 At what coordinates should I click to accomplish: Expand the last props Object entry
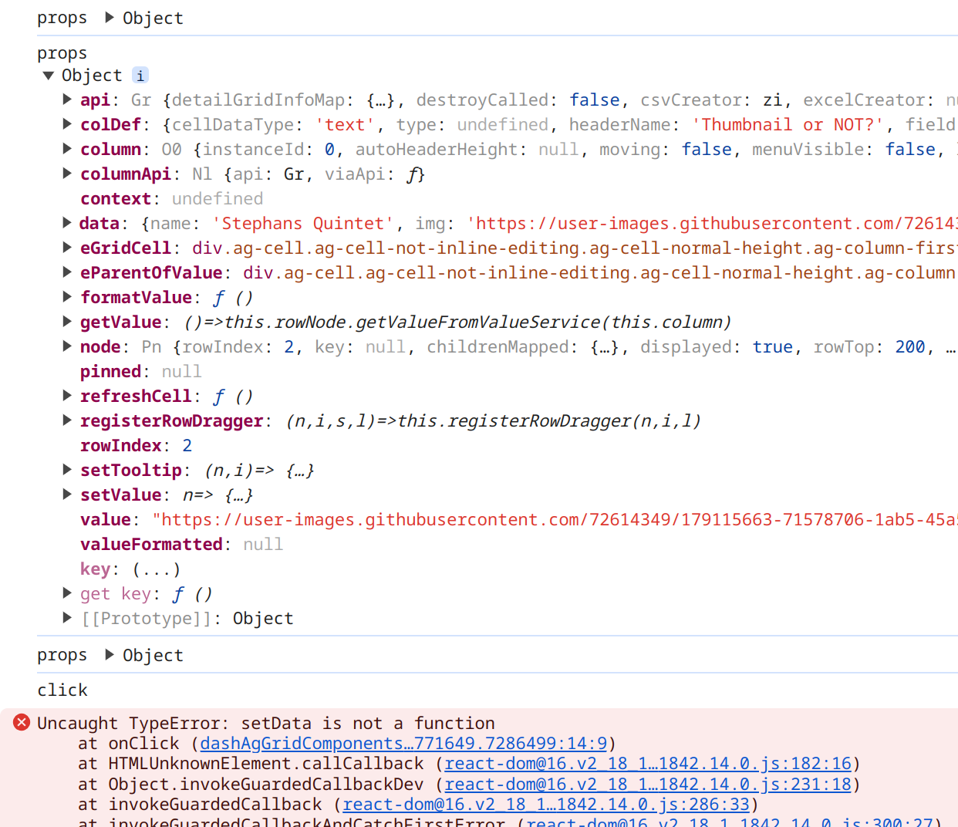click(110, 655)
